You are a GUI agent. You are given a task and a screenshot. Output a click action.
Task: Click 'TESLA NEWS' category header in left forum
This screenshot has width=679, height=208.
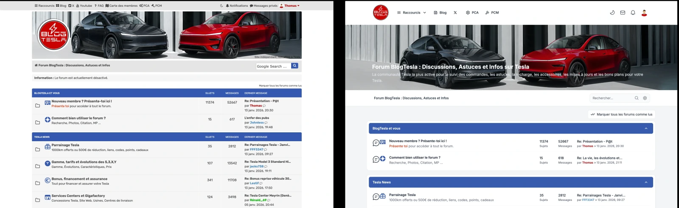(x=42, y=137)
